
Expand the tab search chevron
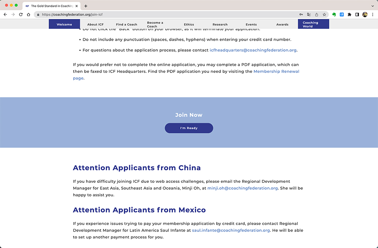[x=373, y=6]
